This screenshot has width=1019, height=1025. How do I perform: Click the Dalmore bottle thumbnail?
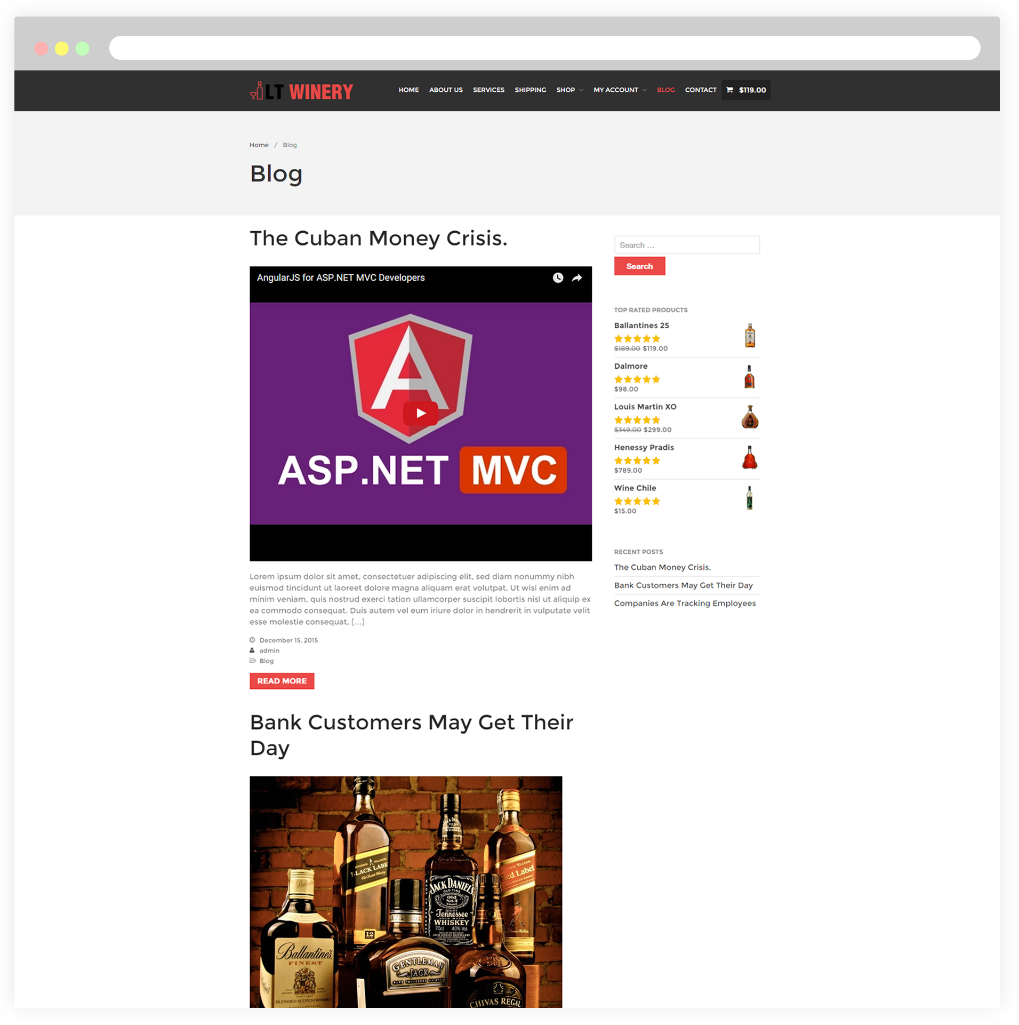(x=750, y=377)
